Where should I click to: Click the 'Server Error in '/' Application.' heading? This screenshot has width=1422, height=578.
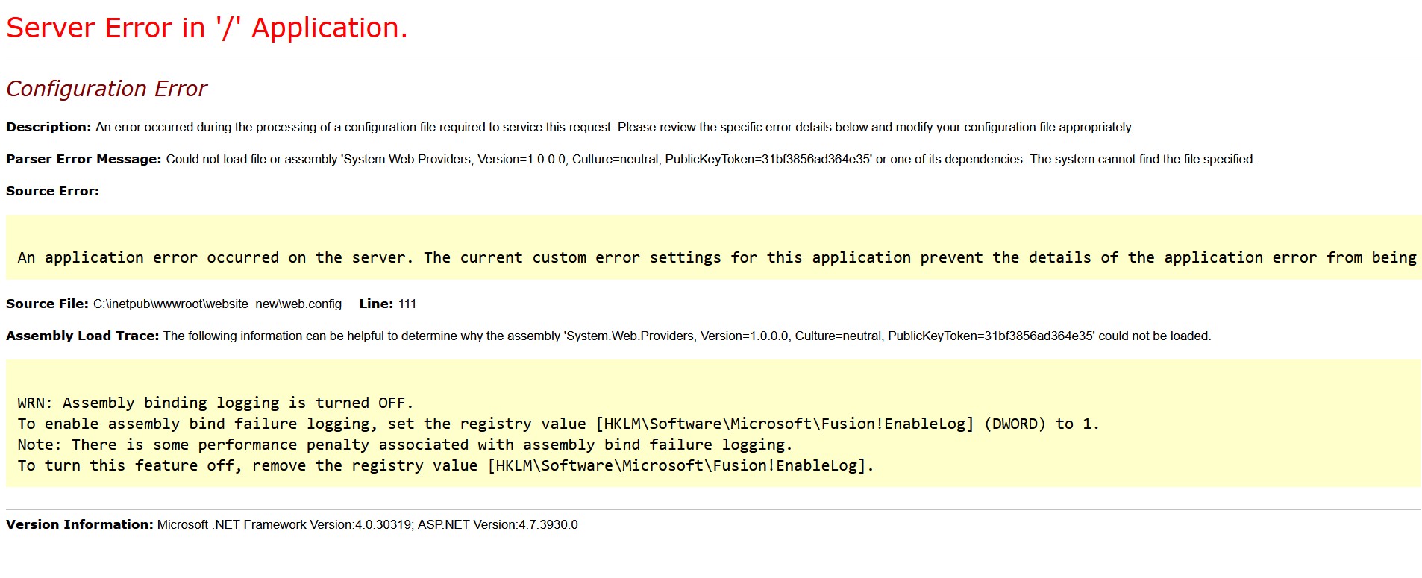tap(207, 28)
